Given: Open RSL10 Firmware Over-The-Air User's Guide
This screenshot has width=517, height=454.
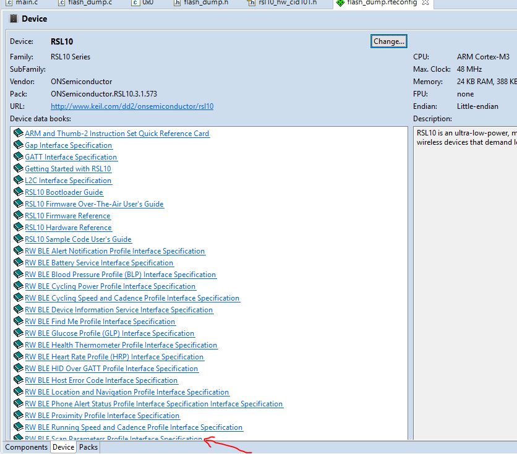Looking at the screenshot, I should (x=94, y=204).
